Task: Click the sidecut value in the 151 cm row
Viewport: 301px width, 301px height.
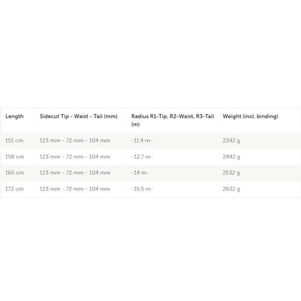Action: (x=75, y=141)
